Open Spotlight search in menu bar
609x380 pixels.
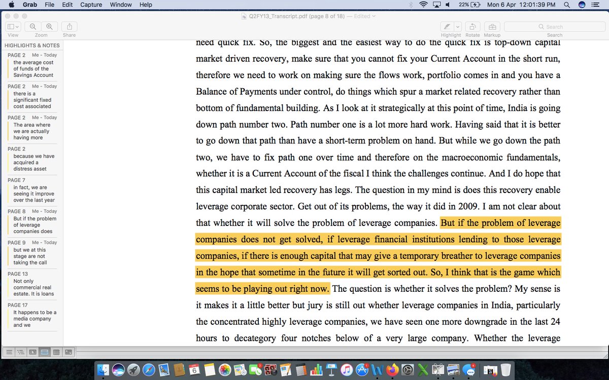[566, 5]
